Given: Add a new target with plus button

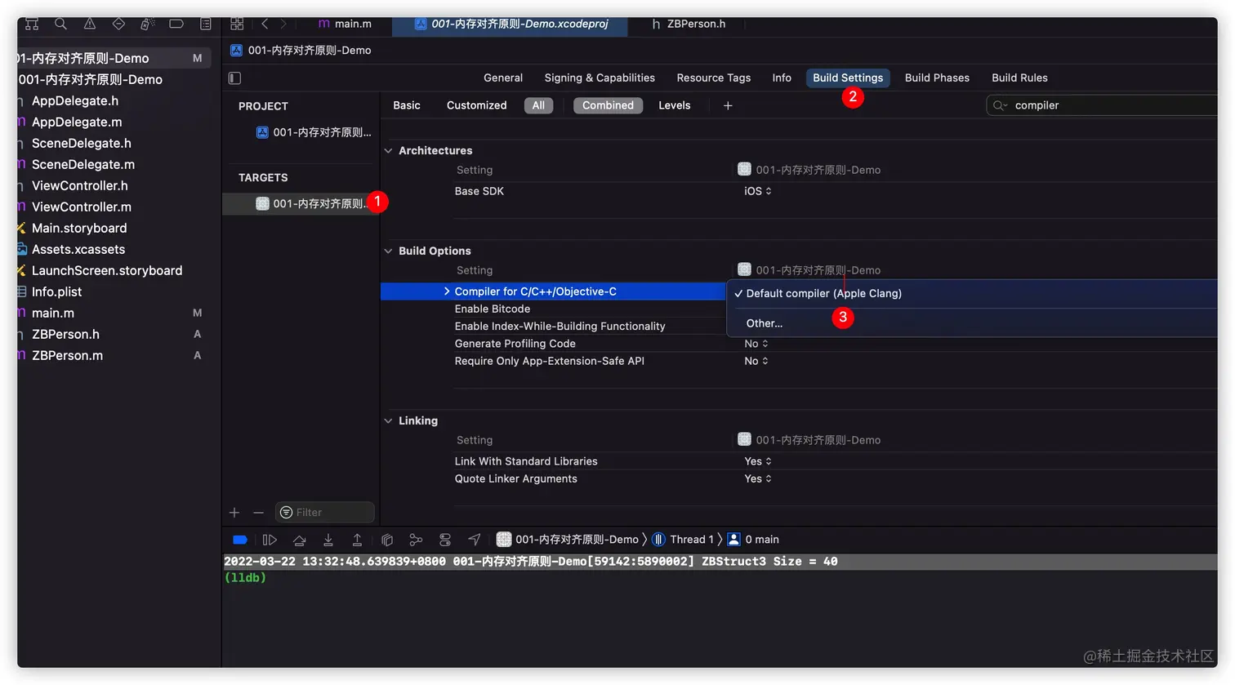Looking at the screenshot, I should pyautogui.click(x=234, y=513).
